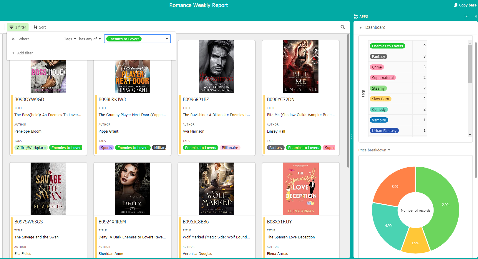The image size is (478, 259).
Task: Select the Urban Fantasy tag in chart
Action: click(x=384, y=131)
